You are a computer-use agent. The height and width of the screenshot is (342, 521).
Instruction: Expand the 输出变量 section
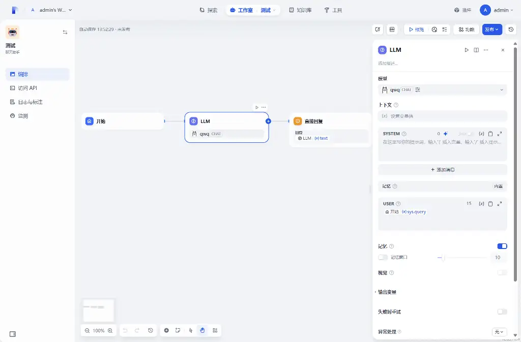[387, 292]
